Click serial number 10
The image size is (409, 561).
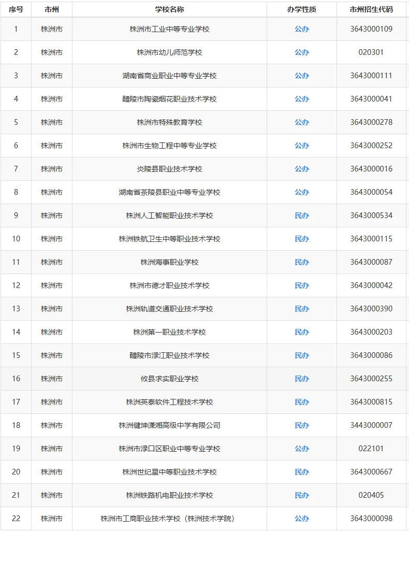point(16,239)
